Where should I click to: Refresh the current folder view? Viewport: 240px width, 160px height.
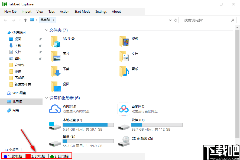click(x=176, y=20)
